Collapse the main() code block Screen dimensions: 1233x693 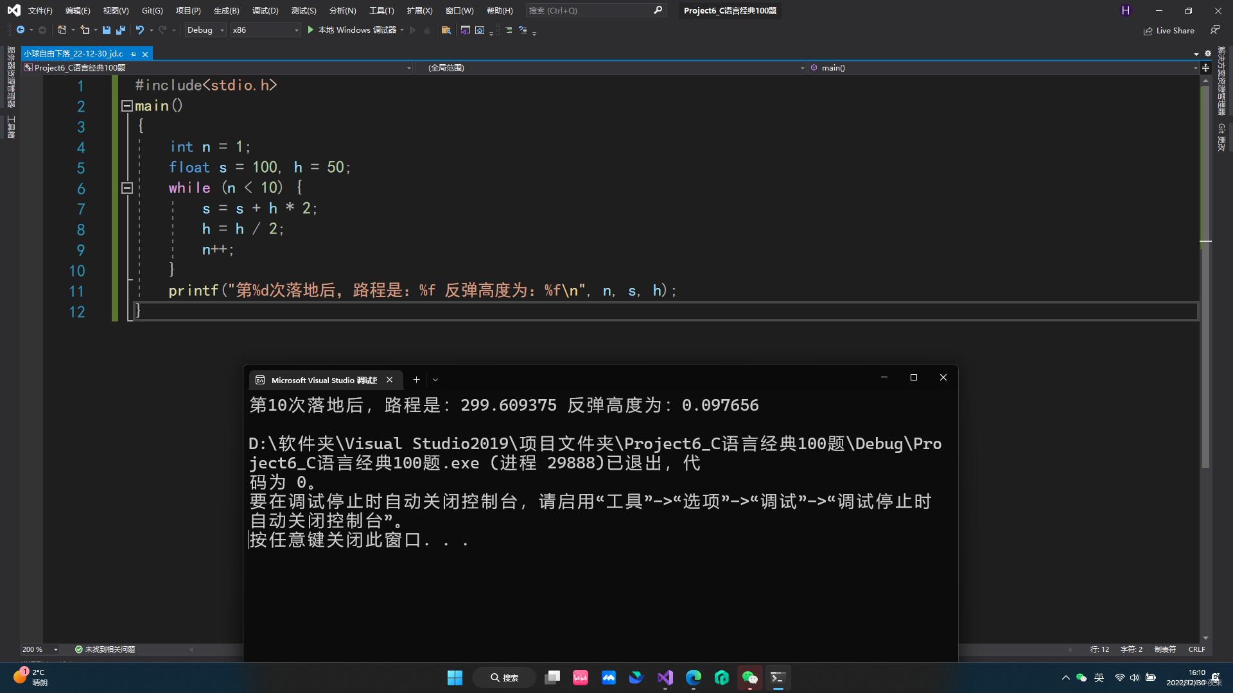pos(127,106)
